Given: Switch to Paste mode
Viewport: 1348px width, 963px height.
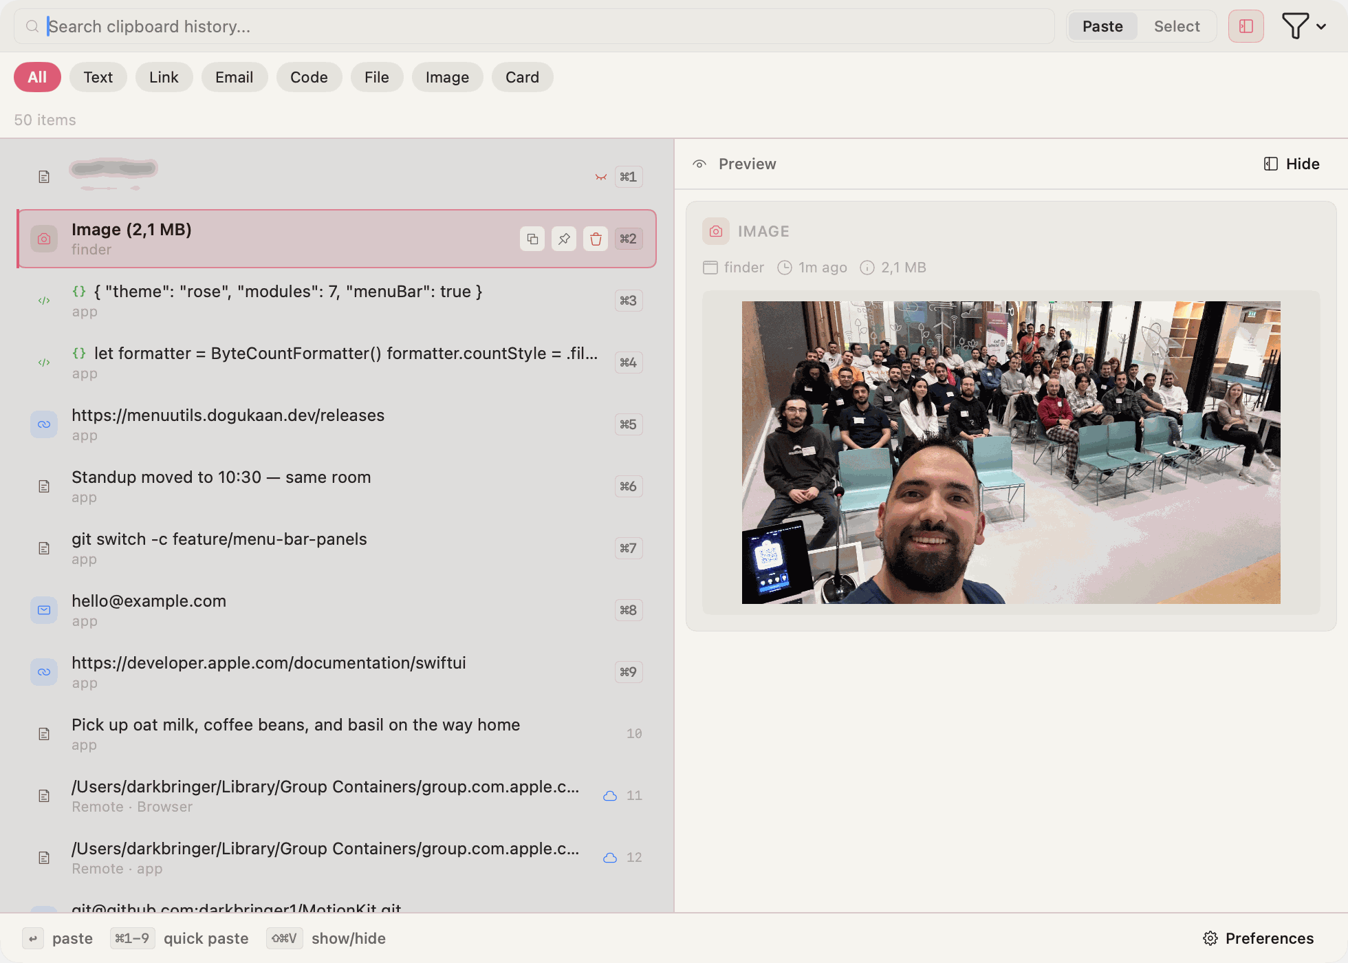Looking at the screenshot, I should pos(1102,26).
